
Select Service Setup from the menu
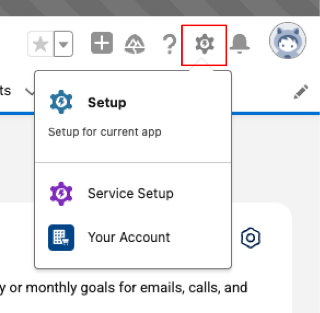tap(130, 193)
